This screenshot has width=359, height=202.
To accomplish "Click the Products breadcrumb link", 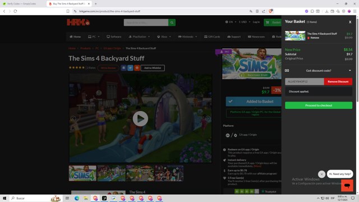I will (x=85, y=48).
